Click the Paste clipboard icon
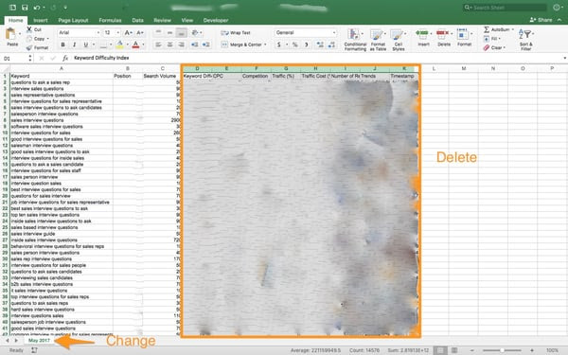568x355 pixels. pyautogui.click(x=11, y=34)
